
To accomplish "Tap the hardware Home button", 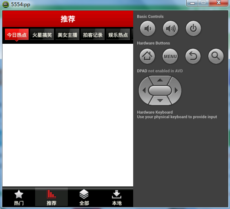I will pos(147,56).
